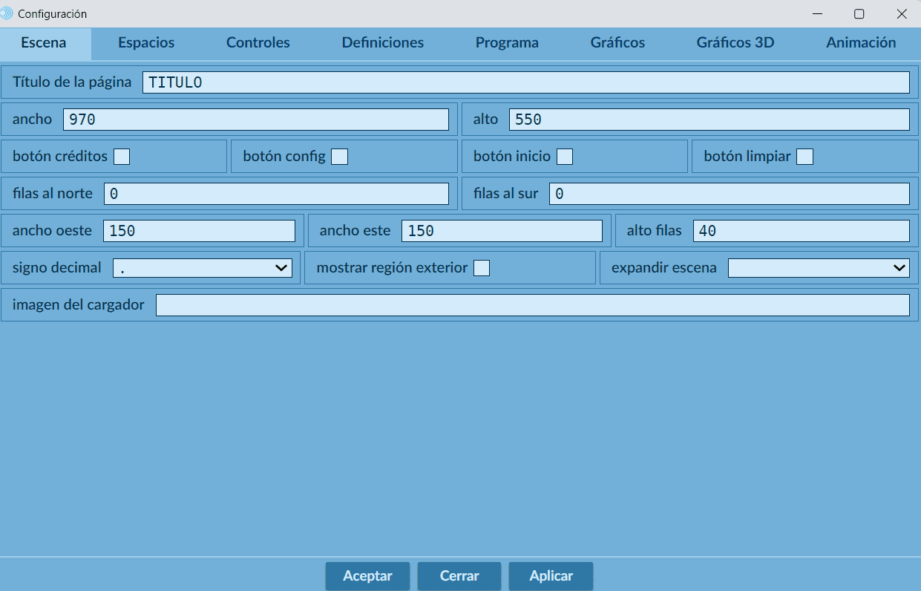The width and height of the screenshot is (921, 591).
Task: Click the Aplicar button
Action: pyautogui.click(x=551, y=576)
